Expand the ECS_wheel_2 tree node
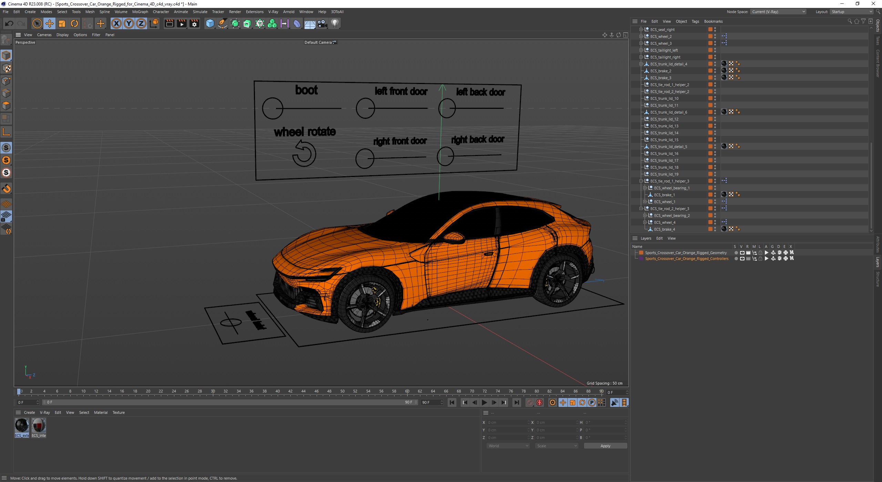The height and width of the screenshot is (482, 882). coord(641,36)
